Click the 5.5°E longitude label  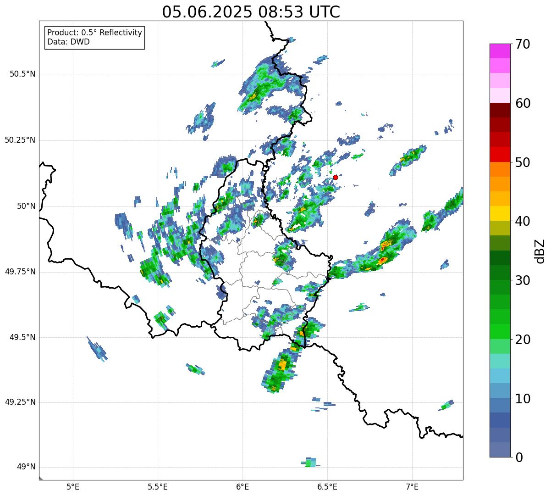tap(158, 486)
